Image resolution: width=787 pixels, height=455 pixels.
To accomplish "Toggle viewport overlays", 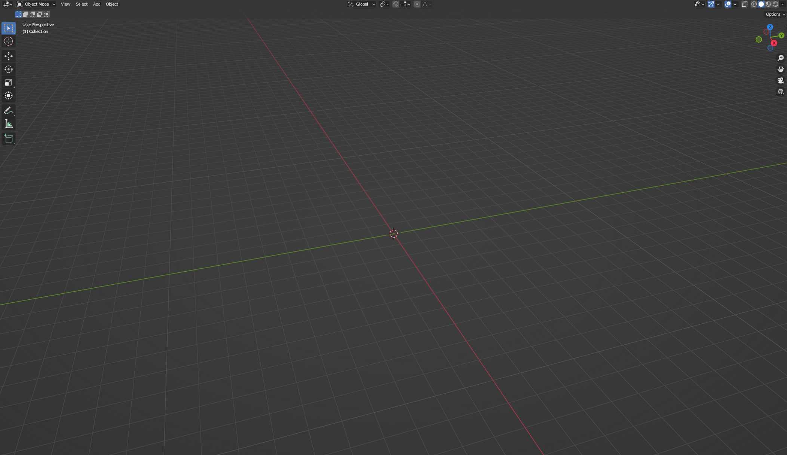I will (728, 4).
